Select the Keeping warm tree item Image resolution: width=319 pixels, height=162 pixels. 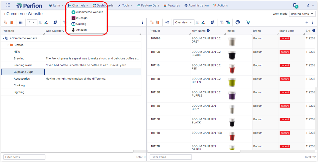point(23,65)
